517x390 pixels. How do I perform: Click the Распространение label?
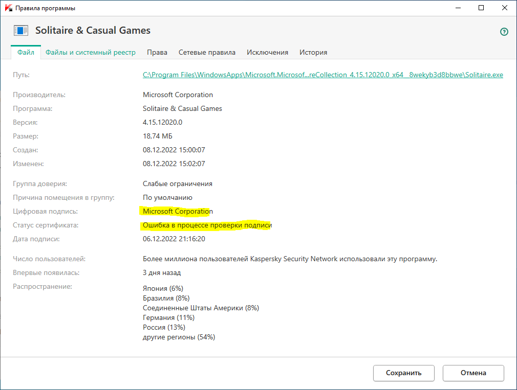click(x=42, y=287)
